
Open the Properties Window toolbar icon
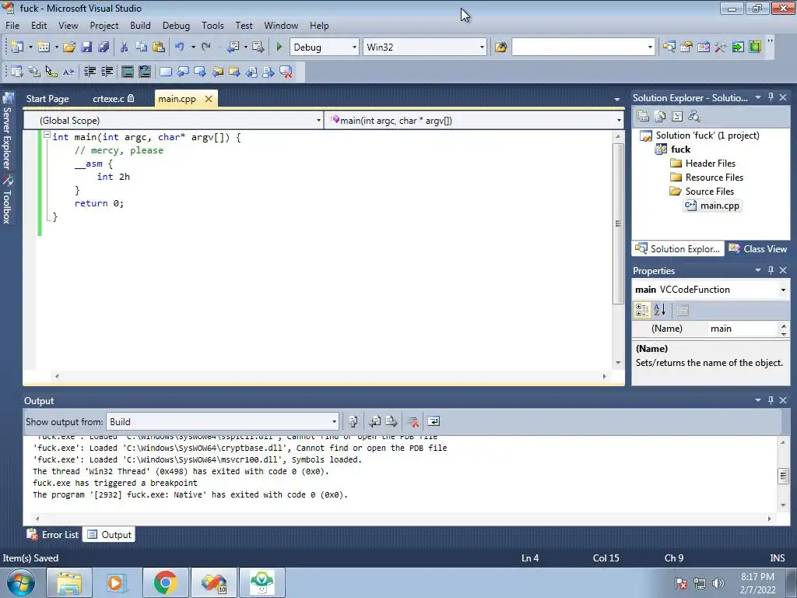point(686,47)
